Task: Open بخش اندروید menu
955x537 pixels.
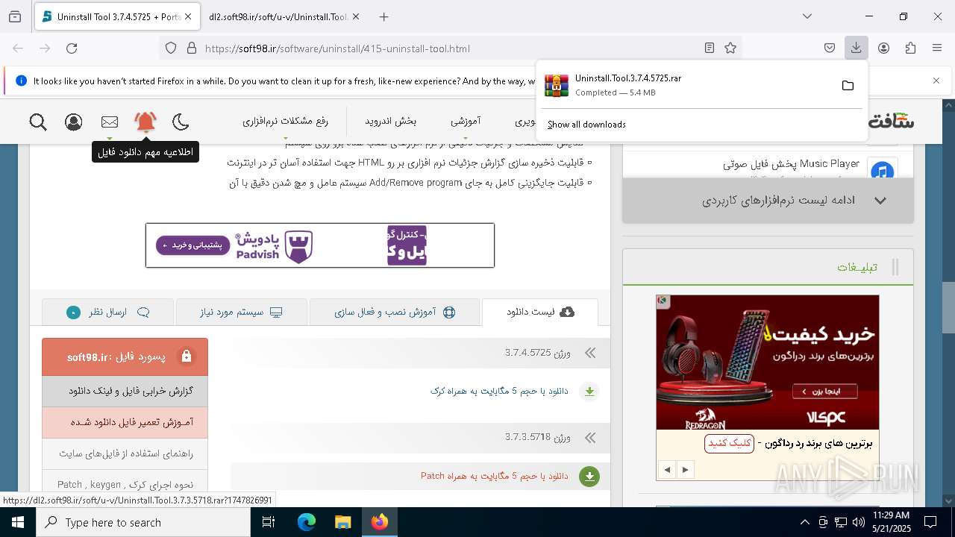Action: click(391, 121)
